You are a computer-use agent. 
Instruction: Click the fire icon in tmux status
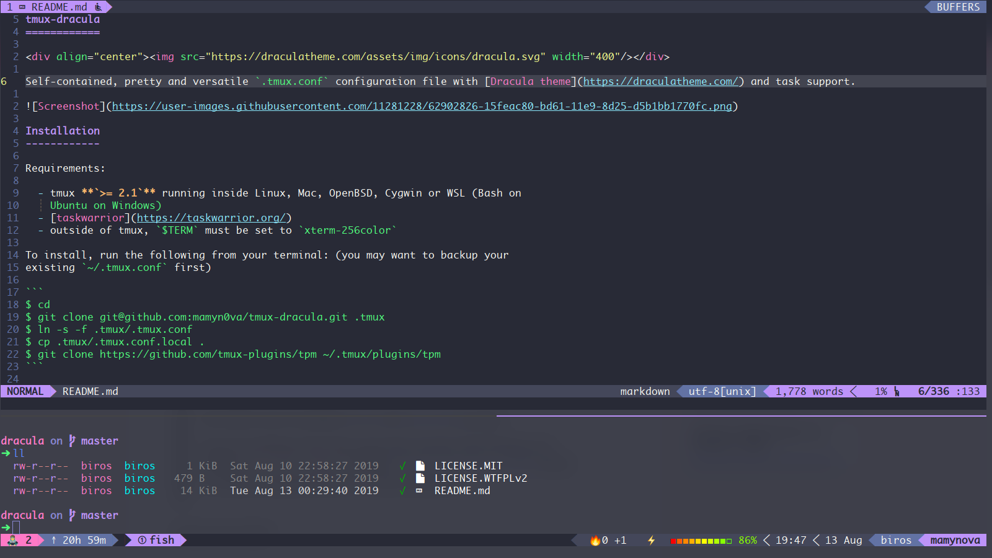click(x=595, y=540)
